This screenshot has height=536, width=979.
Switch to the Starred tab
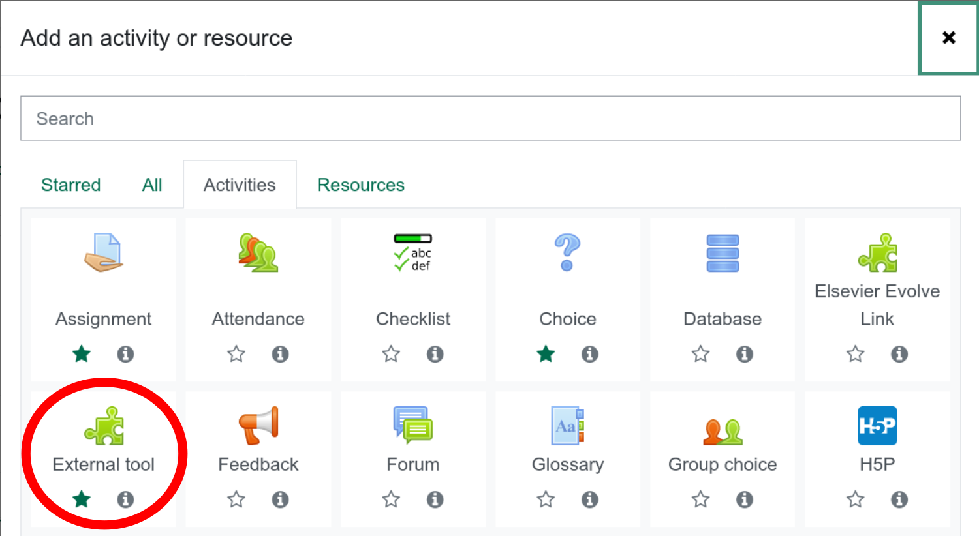pyautogui.click(x=70, y=185)
